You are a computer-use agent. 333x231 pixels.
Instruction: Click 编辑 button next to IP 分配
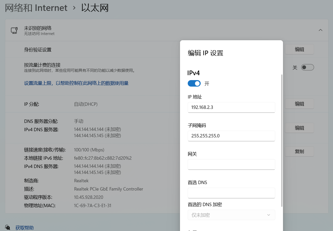pyautogui.click(x=299, y=104)
